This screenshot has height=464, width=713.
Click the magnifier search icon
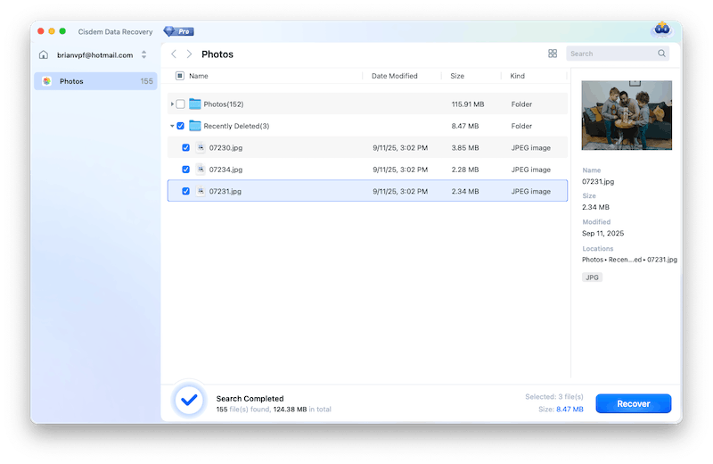tap(661, 54)
